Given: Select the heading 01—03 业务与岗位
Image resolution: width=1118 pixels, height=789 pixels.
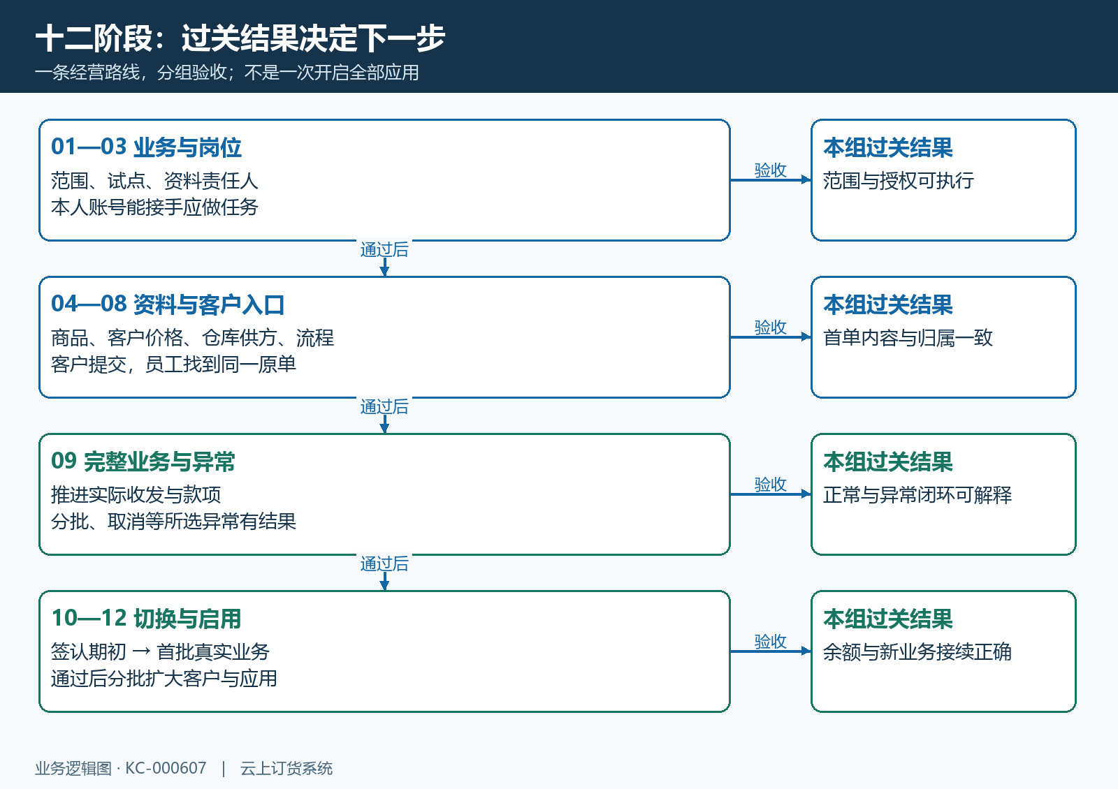Looking at the screenshot, I should 146,147.
